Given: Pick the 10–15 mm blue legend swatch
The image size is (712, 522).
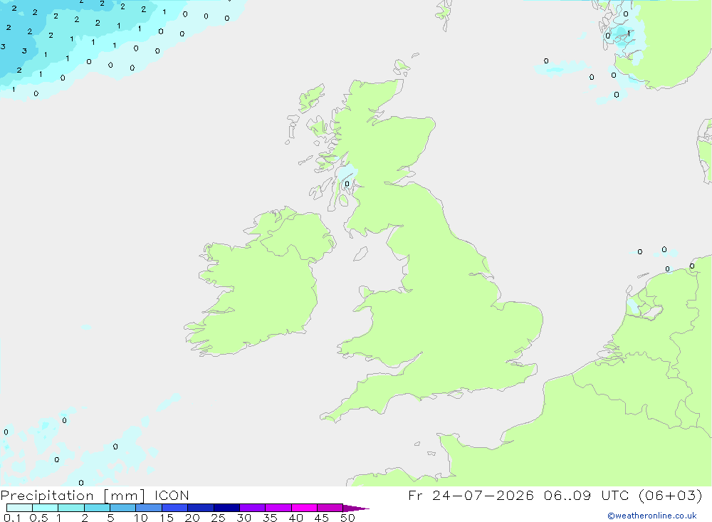Looking at the screenshot, I should [149, 508].
